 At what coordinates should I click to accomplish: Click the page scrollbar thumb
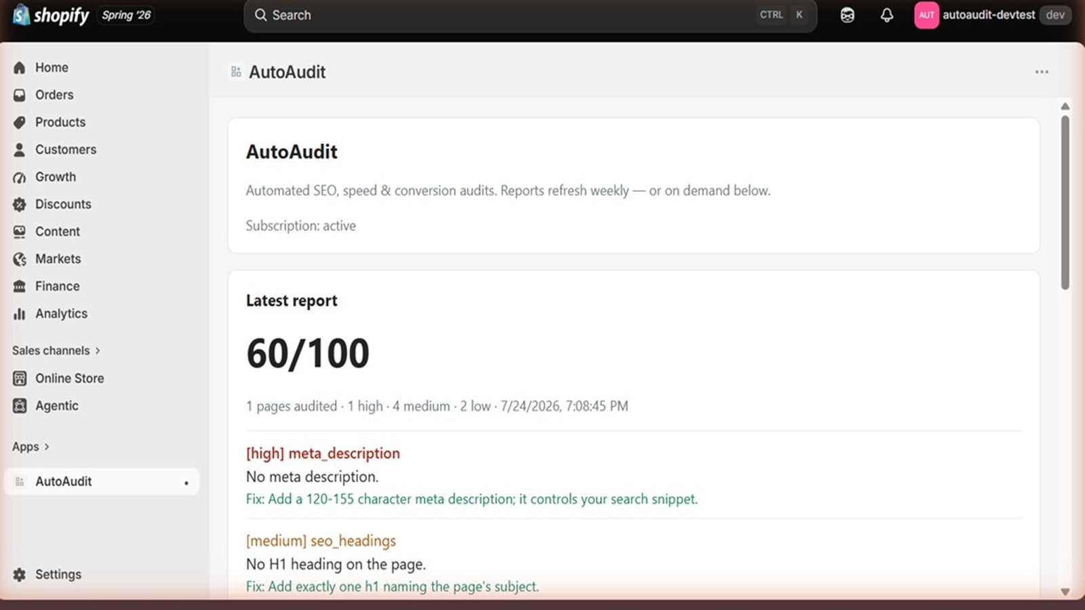click(1065, 203)
